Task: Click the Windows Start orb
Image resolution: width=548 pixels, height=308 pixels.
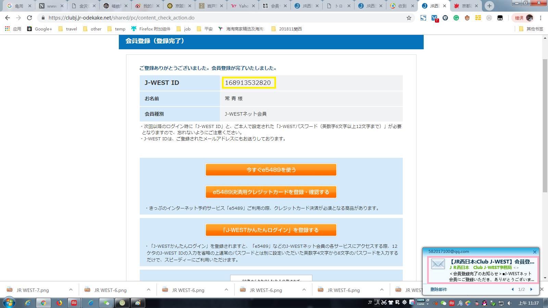Action: tap(9, 303)
